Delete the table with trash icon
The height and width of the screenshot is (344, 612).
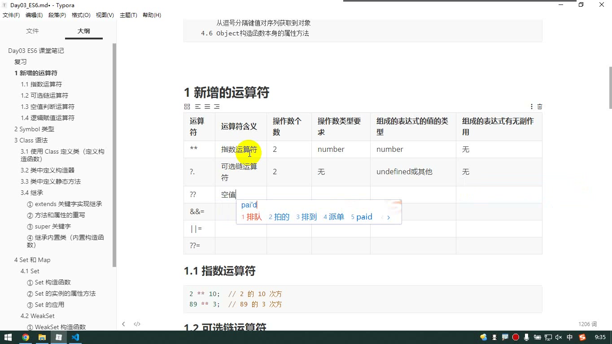pyautogui.click(x=540, y=107)
